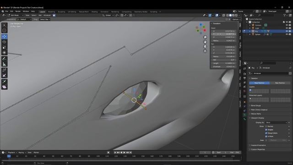This screenshot has width=293, height=165.
Task: Click the Head Y coordinate field
Action: (223, 34)
